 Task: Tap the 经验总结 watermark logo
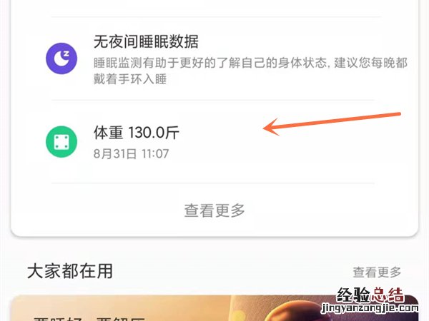click(370, 295)
